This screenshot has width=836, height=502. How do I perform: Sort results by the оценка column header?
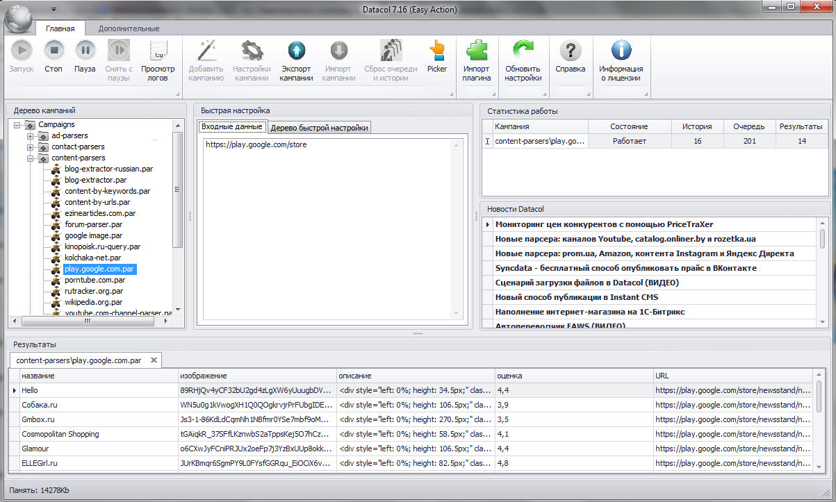(573, 376)
